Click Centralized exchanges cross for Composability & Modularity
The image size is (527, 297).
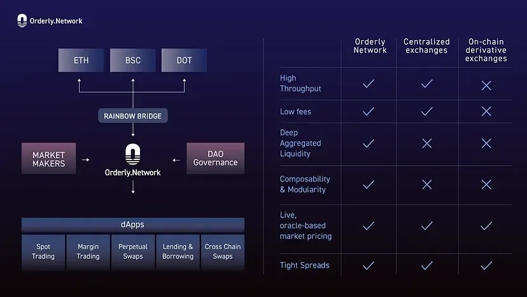point(427,184)
